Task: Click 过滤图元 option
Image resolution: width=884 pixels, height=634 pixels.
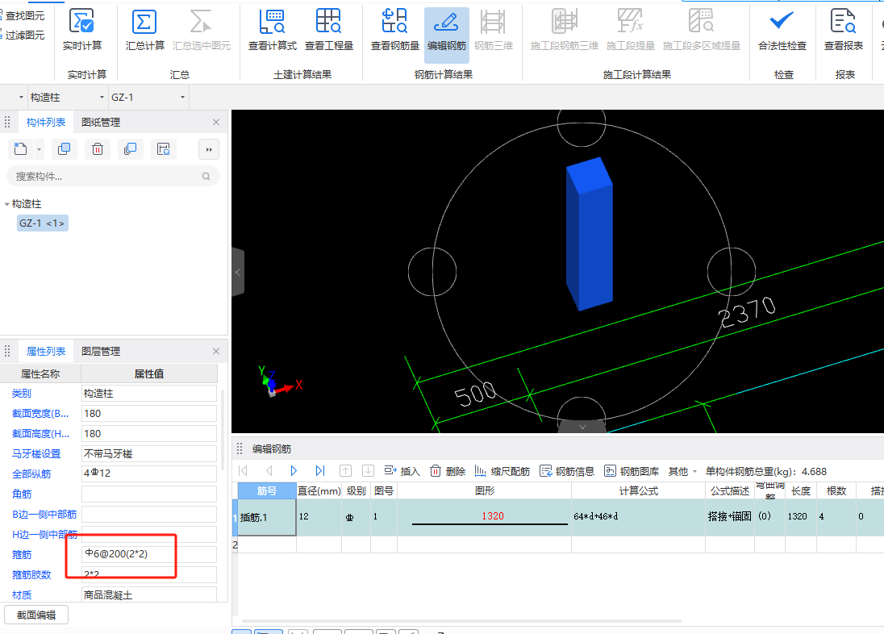Action: [x=23, y=35]
